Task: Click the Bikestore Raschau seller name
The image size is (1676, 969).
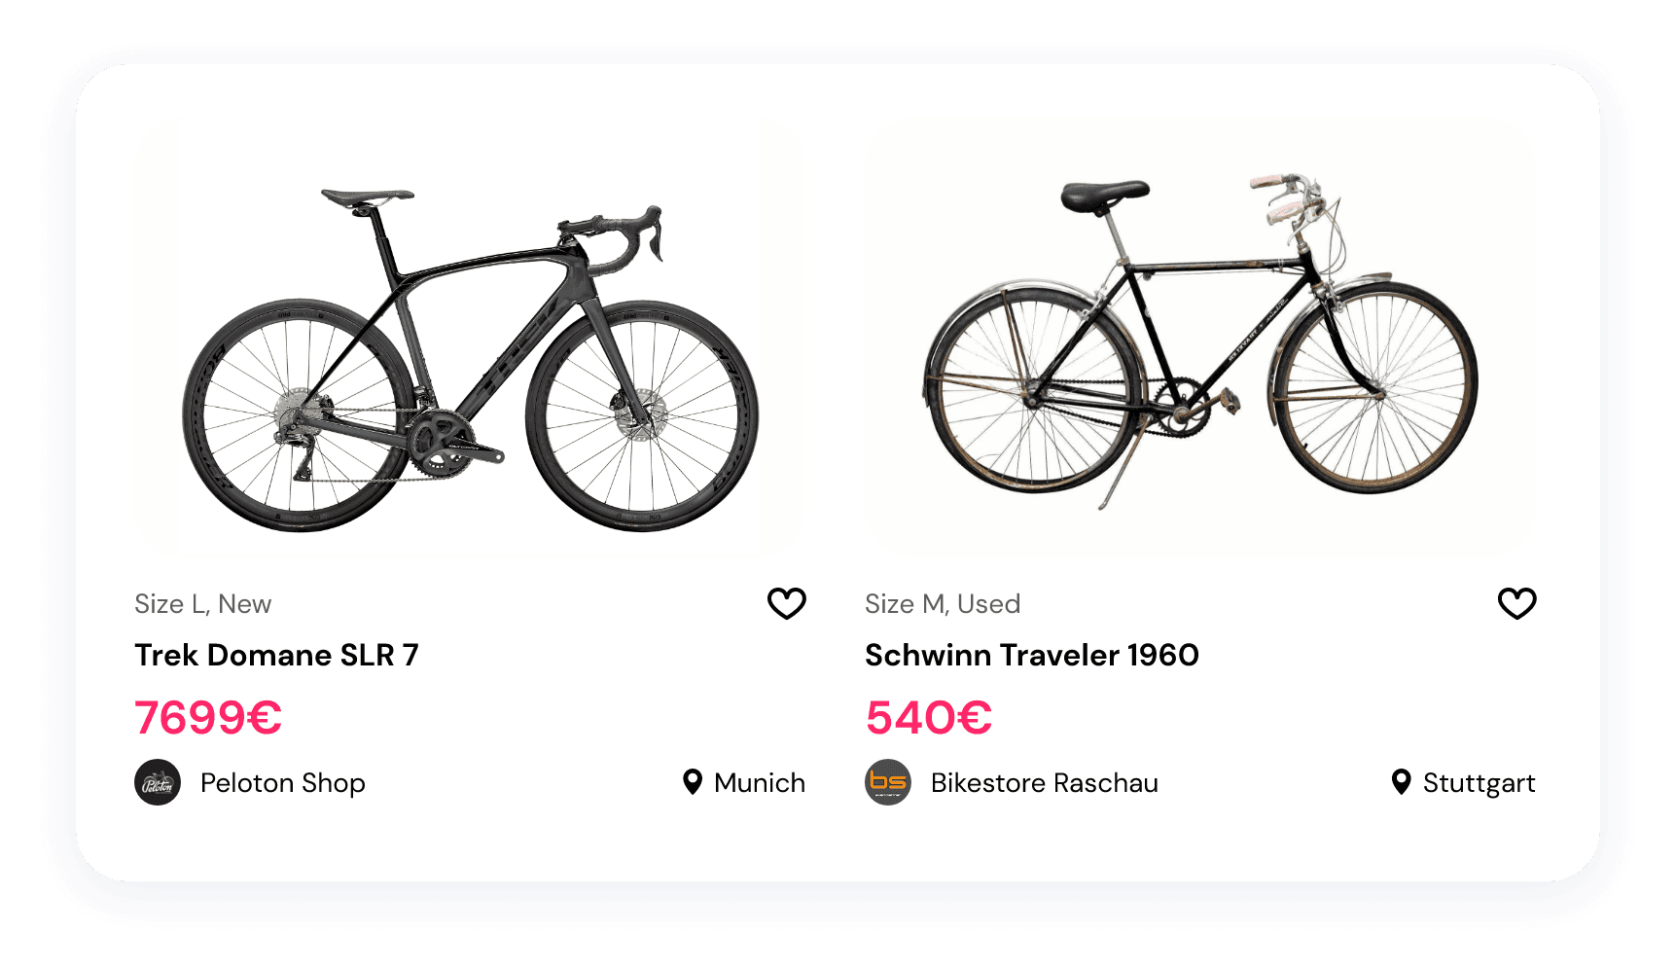Action: [x=1045, y=783]
